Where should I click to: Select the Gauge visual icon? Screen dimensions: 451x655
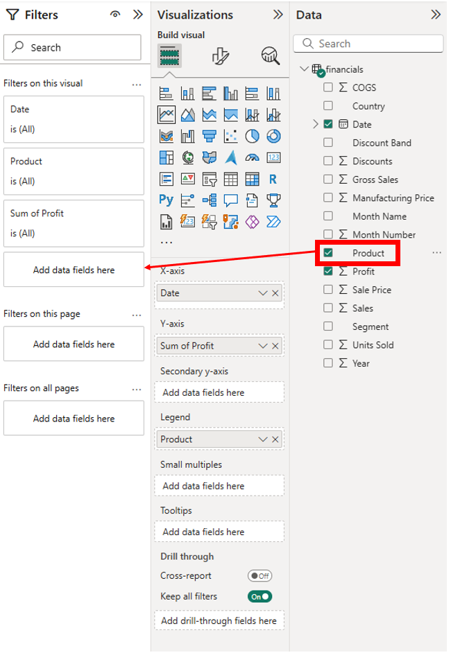pos(252,157)
